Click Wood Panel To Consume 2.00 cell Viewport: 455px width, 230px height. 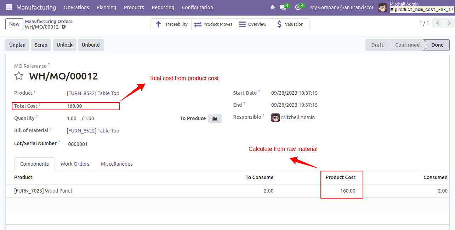click(268, 191)
